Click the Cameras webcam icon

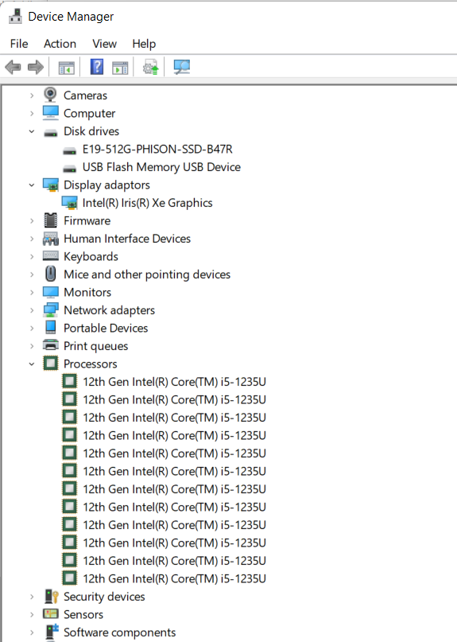point(50,95)
